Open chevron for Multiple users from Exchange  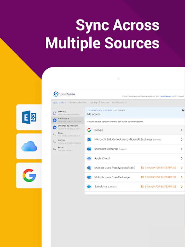click(x=181, y=177)
